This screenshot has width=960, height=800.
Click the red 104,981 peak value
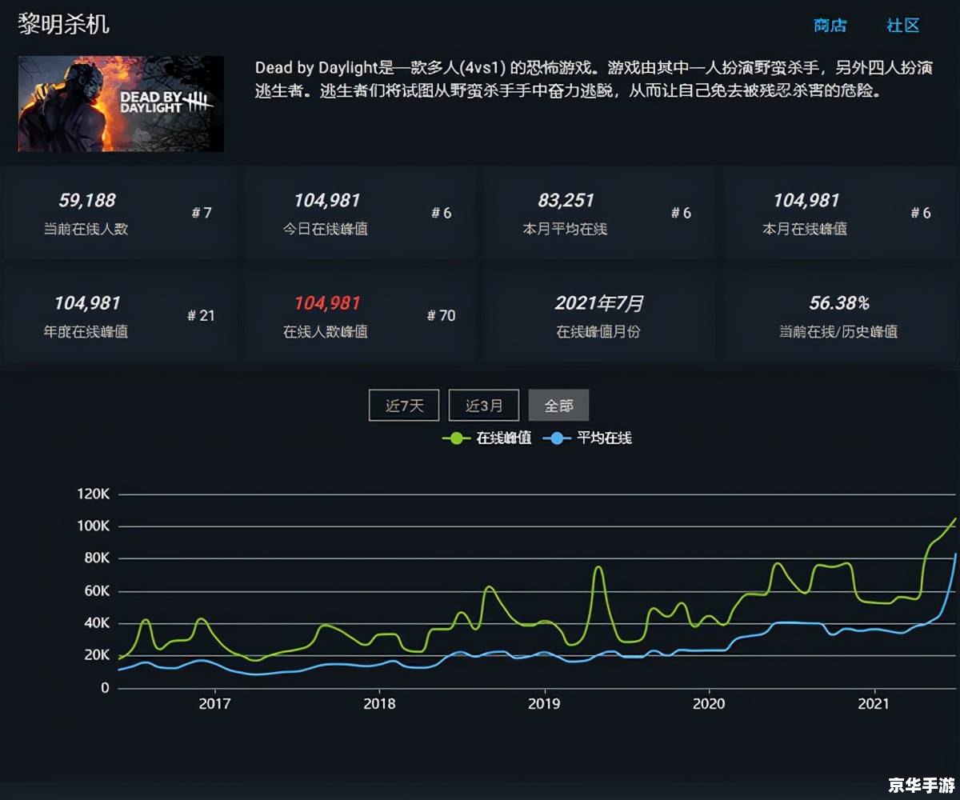(x=327, y=303)
